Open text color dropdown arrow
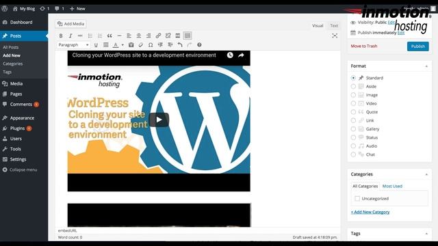The height and width of the screenshot is (246, 438). [123, 45]
